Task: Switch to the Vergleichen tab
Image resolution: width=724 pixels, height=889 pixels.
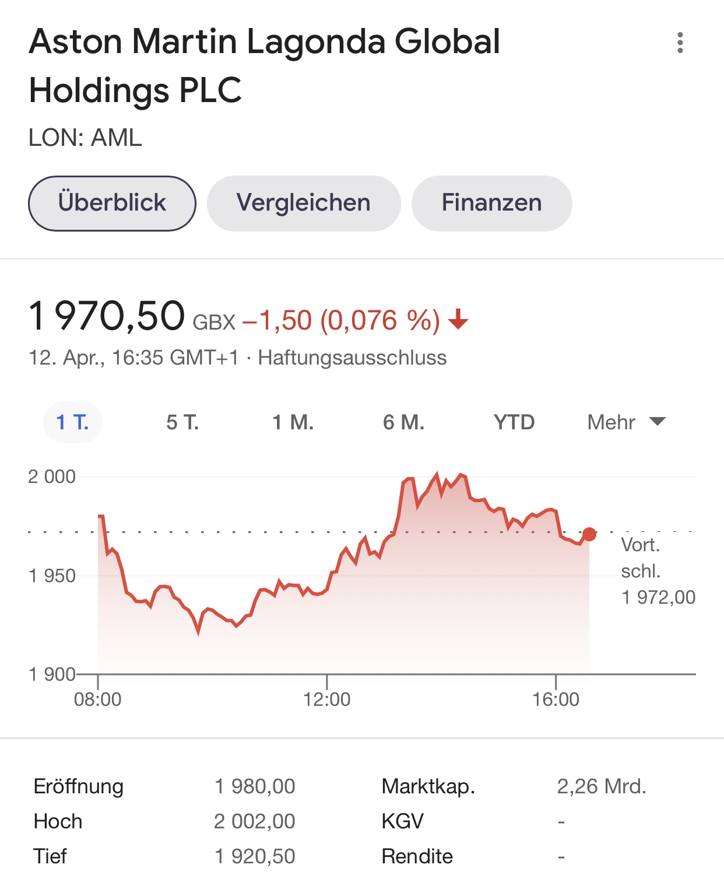Action: click(x=304, y=203)
